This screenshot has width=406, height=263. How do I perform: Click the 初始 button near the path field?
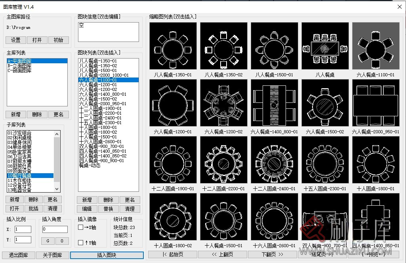58,40
